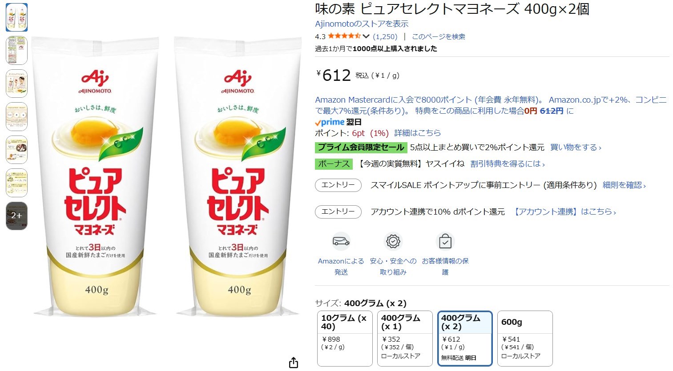Select the first product thumbnail image
Viewport: 673px width, 371px height.
[17, 17]
